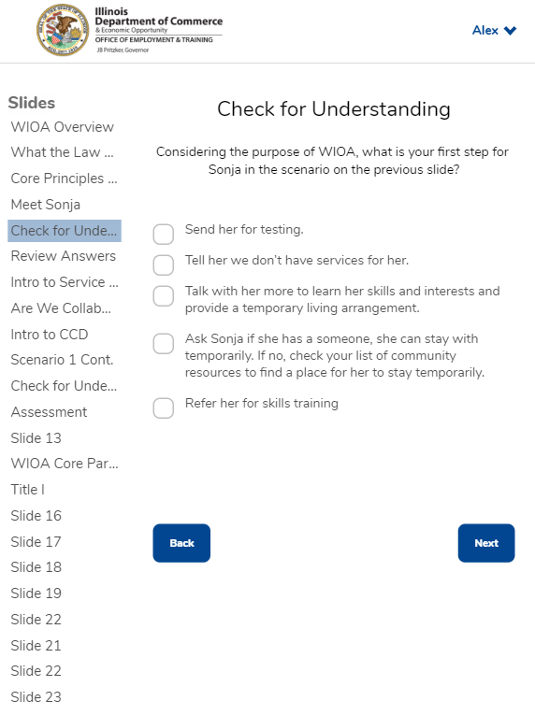Select the Intro to CCD slide

pos(50,335)
